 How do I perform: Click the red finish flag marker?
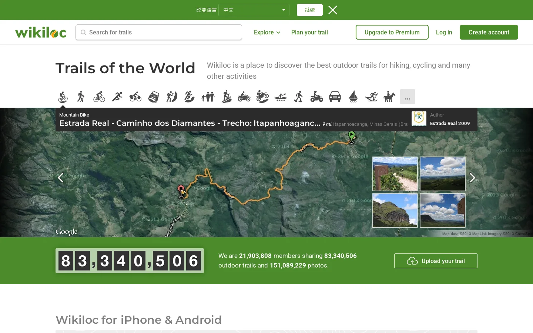pyautogui.click(x=181, y=191)
